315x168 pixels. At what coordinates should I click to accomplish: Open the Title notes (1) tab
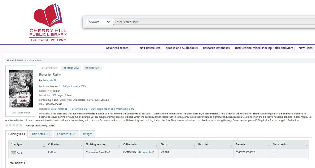pyautogui.click(x=41, y=134)
